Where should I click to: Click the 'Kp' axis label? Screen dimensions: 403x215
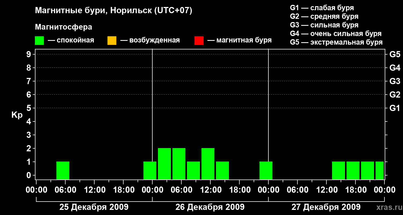coord(17,115)
